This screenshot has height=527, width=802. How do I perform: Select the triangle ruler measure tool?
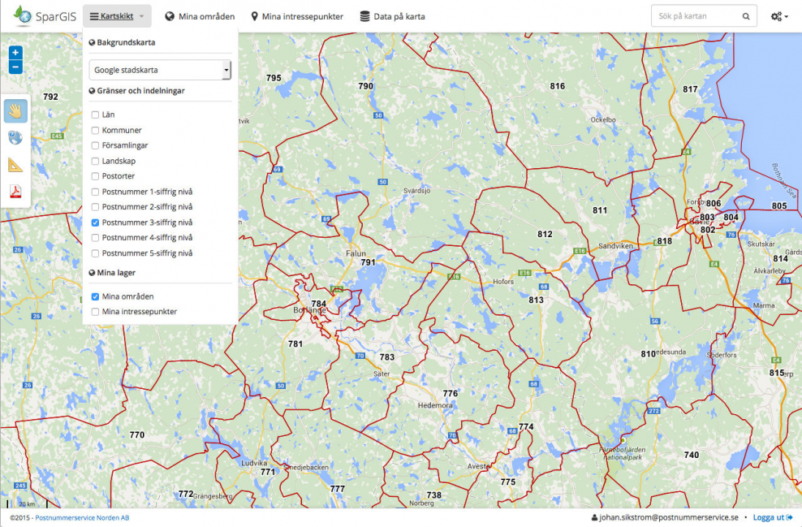point(15,165)
